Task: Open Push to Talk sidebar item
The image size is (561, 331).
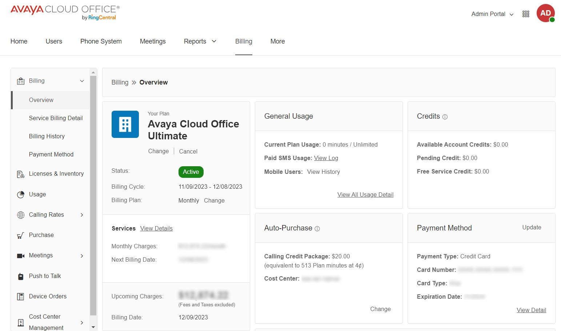Action: (x=45, y=276)
